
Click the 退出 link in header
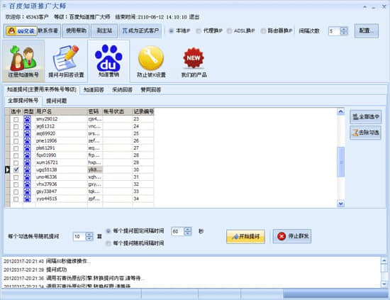coord(194,17)
